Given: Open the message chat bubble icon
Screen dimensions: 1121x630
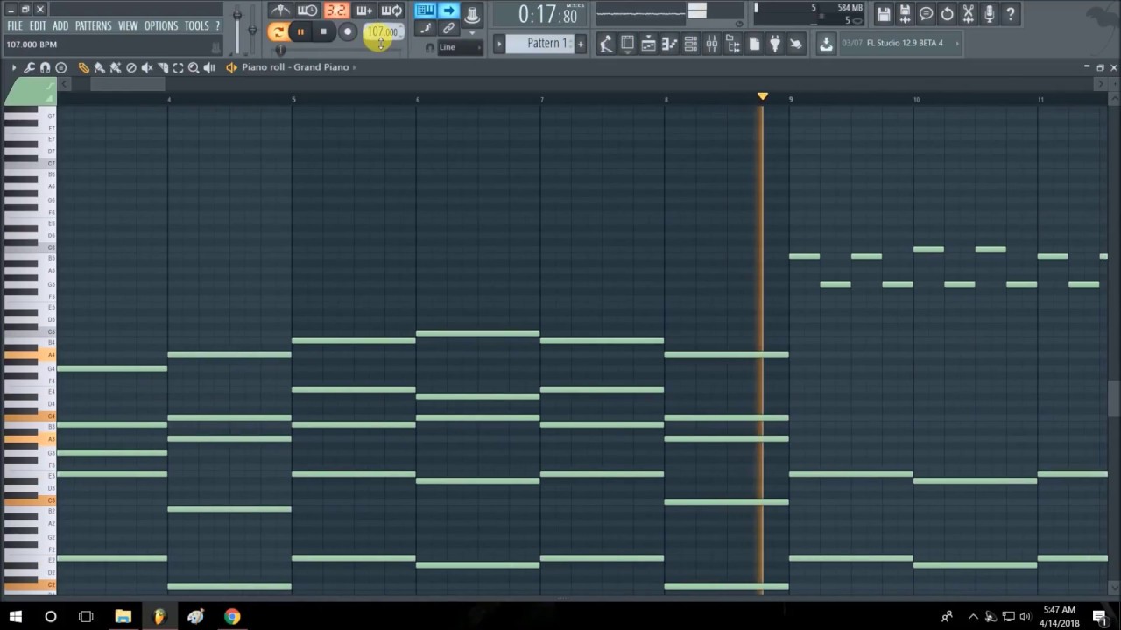Looking at the screenshot, I should pyautogui.click(x=926, y=13).
